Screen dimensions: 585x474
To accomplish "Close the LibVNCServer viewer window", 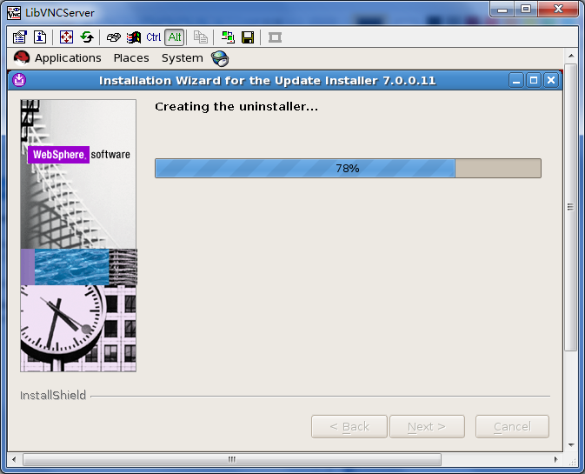I will pos(558,10).
